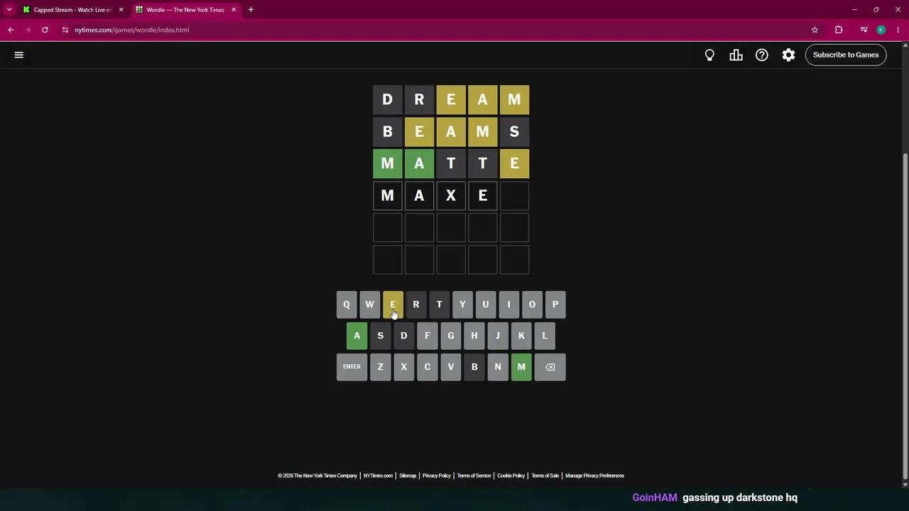This screenshot has width=909, height=511.
Task: Tap the U key
Action: [486, 304]
